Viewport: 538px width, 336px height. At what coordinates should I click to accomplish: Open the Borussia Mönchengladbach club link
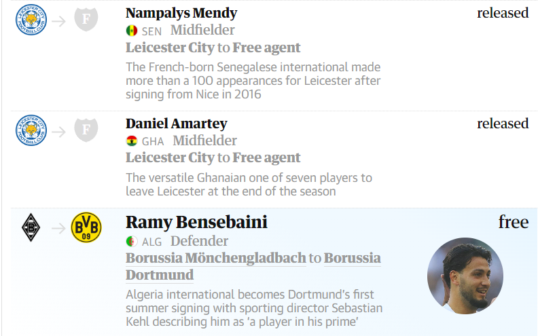pyautogui.click(x=216, y=258)
